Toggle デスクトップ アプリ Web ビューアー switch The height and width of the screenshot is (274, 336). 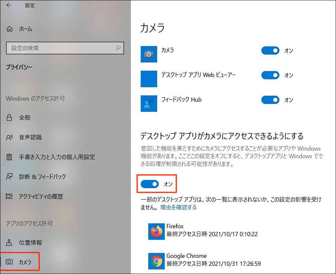point(270,75)
